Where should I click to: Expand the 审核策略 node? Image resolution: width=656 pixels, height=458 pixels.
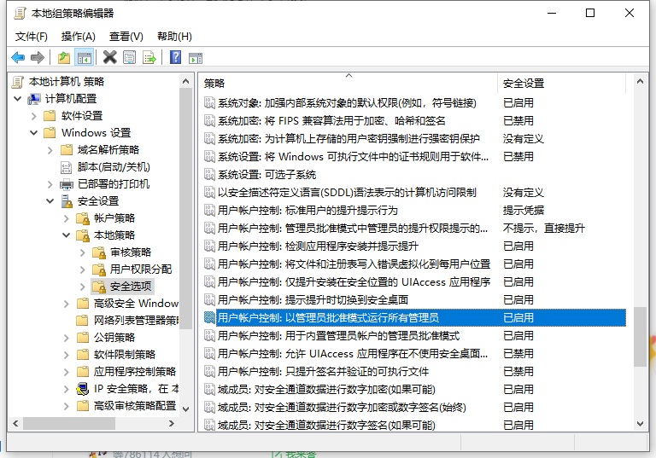tap(83, 252)
